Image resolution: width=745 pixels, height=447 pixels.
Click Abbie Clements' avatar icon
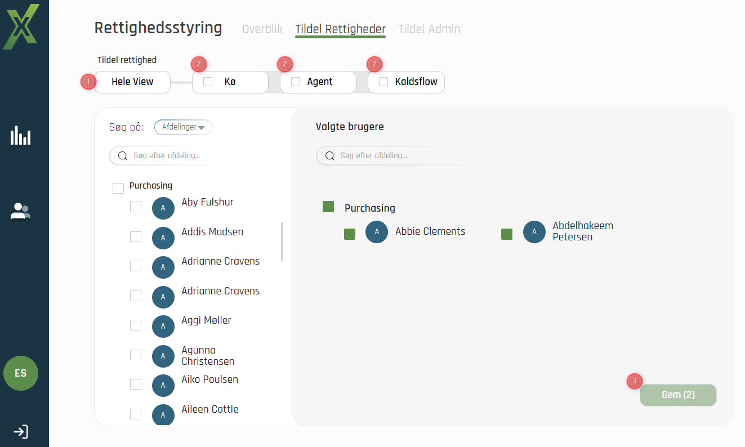(377, 232)
